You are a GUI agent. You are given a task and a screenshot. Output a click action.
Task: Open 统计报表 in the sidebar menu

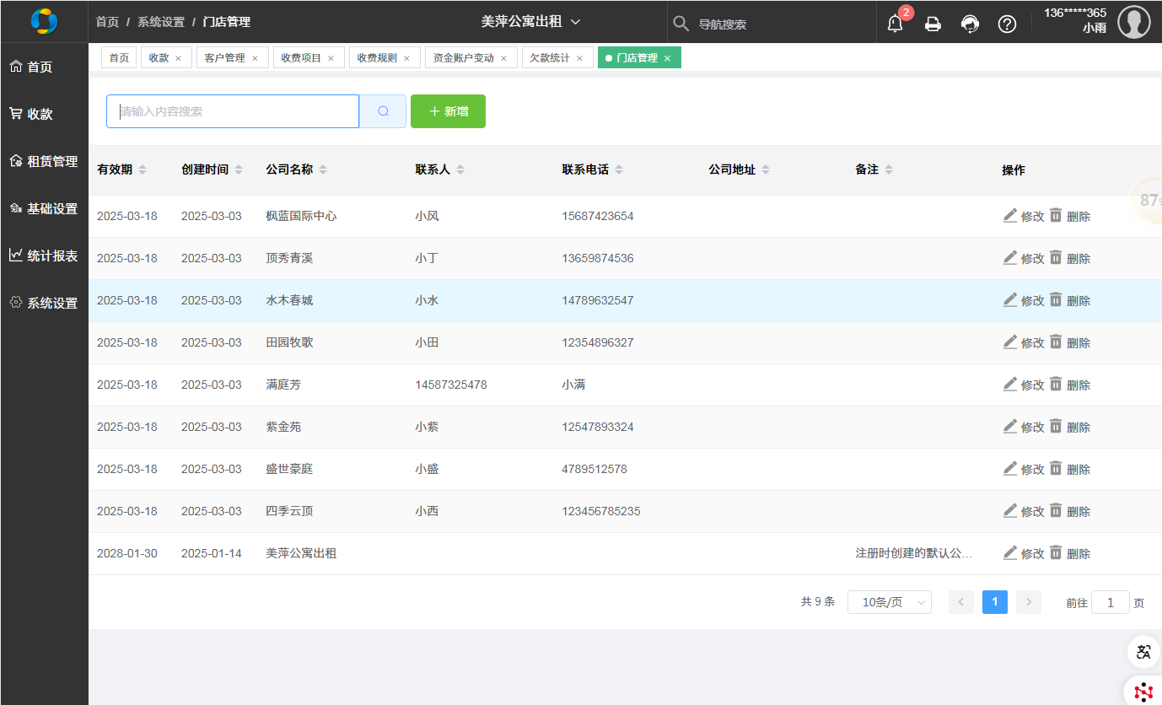click(x=45, y=256)
